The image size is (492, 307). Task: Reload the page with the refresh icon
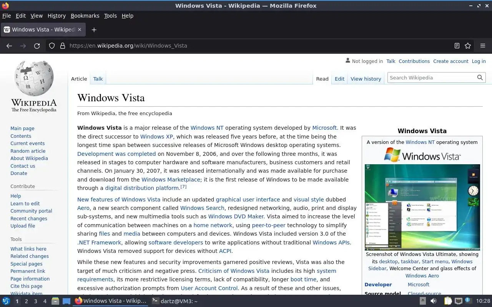point(37,46)
